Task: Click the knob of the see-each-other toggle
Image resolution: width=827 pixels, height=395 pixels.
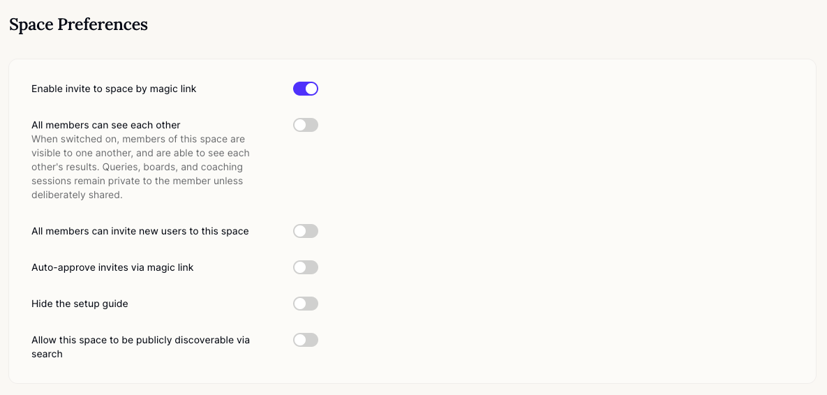Action: (x=299, y=125)
